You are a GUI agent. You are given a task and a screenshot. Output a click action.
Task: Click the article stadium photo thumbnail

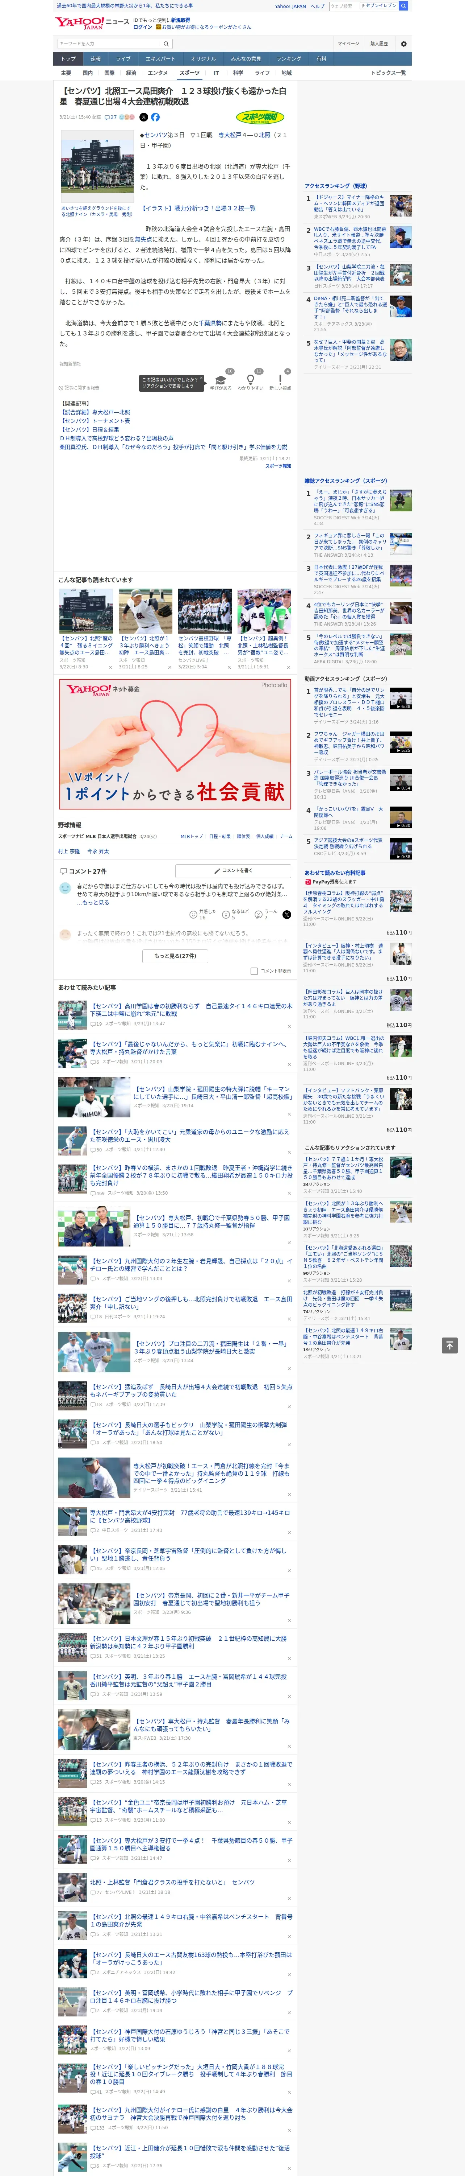point(97,166)
